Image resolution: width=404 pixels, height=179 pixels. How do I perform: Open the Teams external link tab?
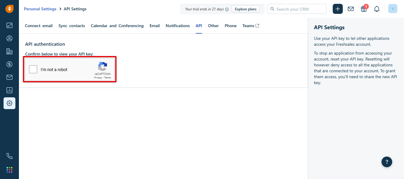(x=251, y=26)
